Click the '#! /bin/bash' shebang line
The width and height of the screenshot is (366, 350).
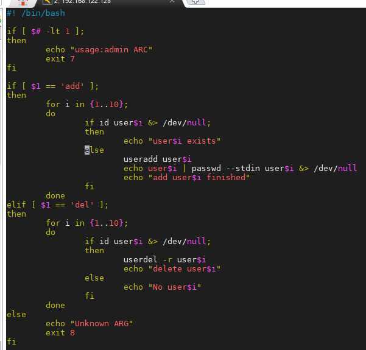click(36, 13)
